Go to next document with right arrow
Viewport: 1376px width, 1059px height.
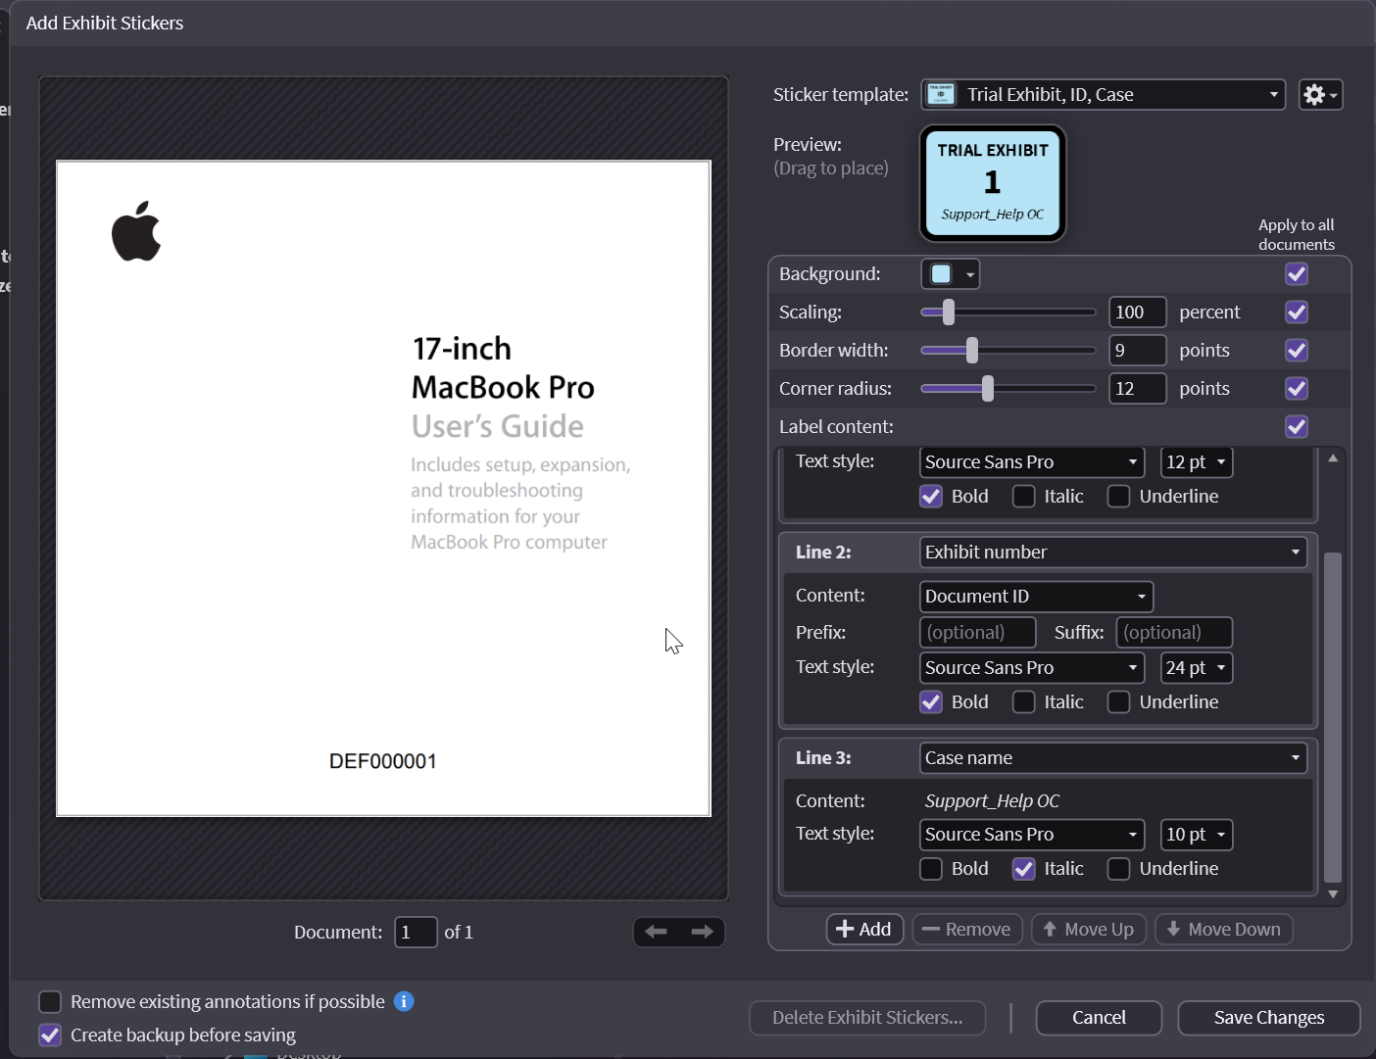click(702, 932)
